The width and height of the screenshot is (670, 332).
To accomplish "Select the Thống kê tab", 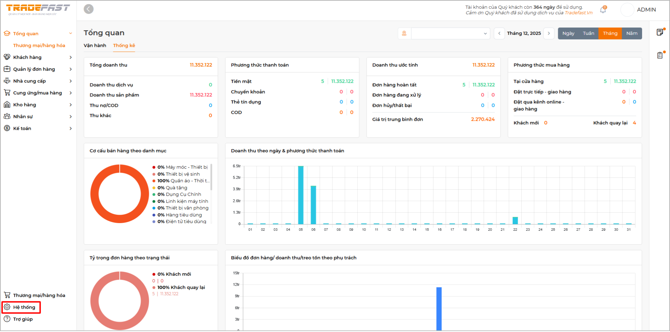I will click(124, 45).
